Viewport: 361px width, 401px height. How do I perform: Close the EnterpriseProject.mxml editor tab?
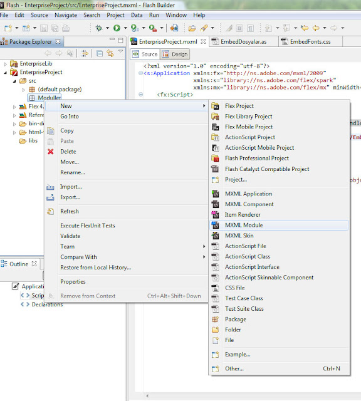point(203,41)
